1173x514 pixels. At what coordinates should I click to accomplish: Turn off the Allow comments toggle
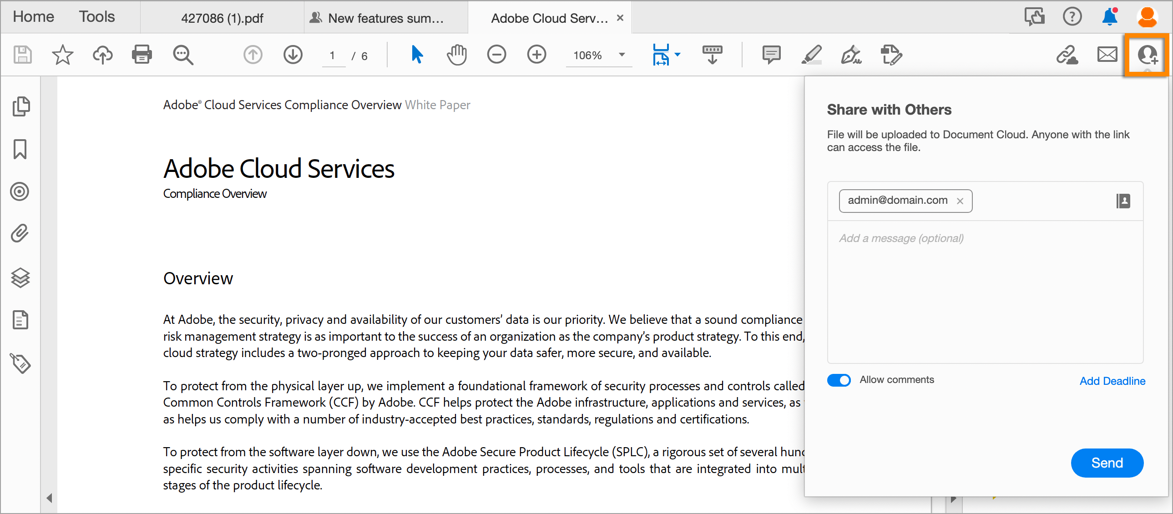tap(839, 380)
